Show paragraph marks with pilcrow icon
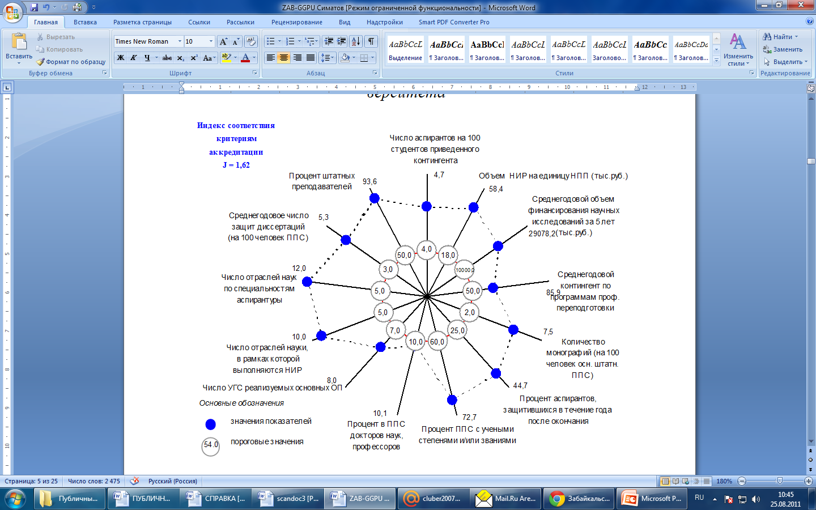 pos(371,41)
